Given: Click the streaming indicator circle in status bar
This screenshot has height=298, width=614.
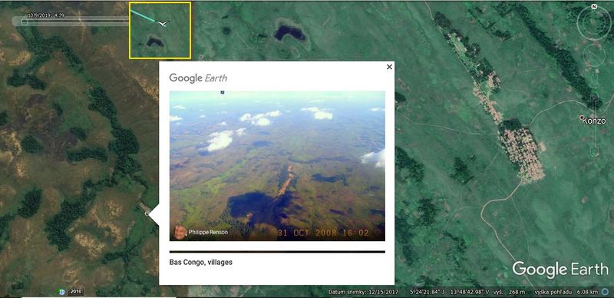Looking at the screenshot, I should click(606, 292).
